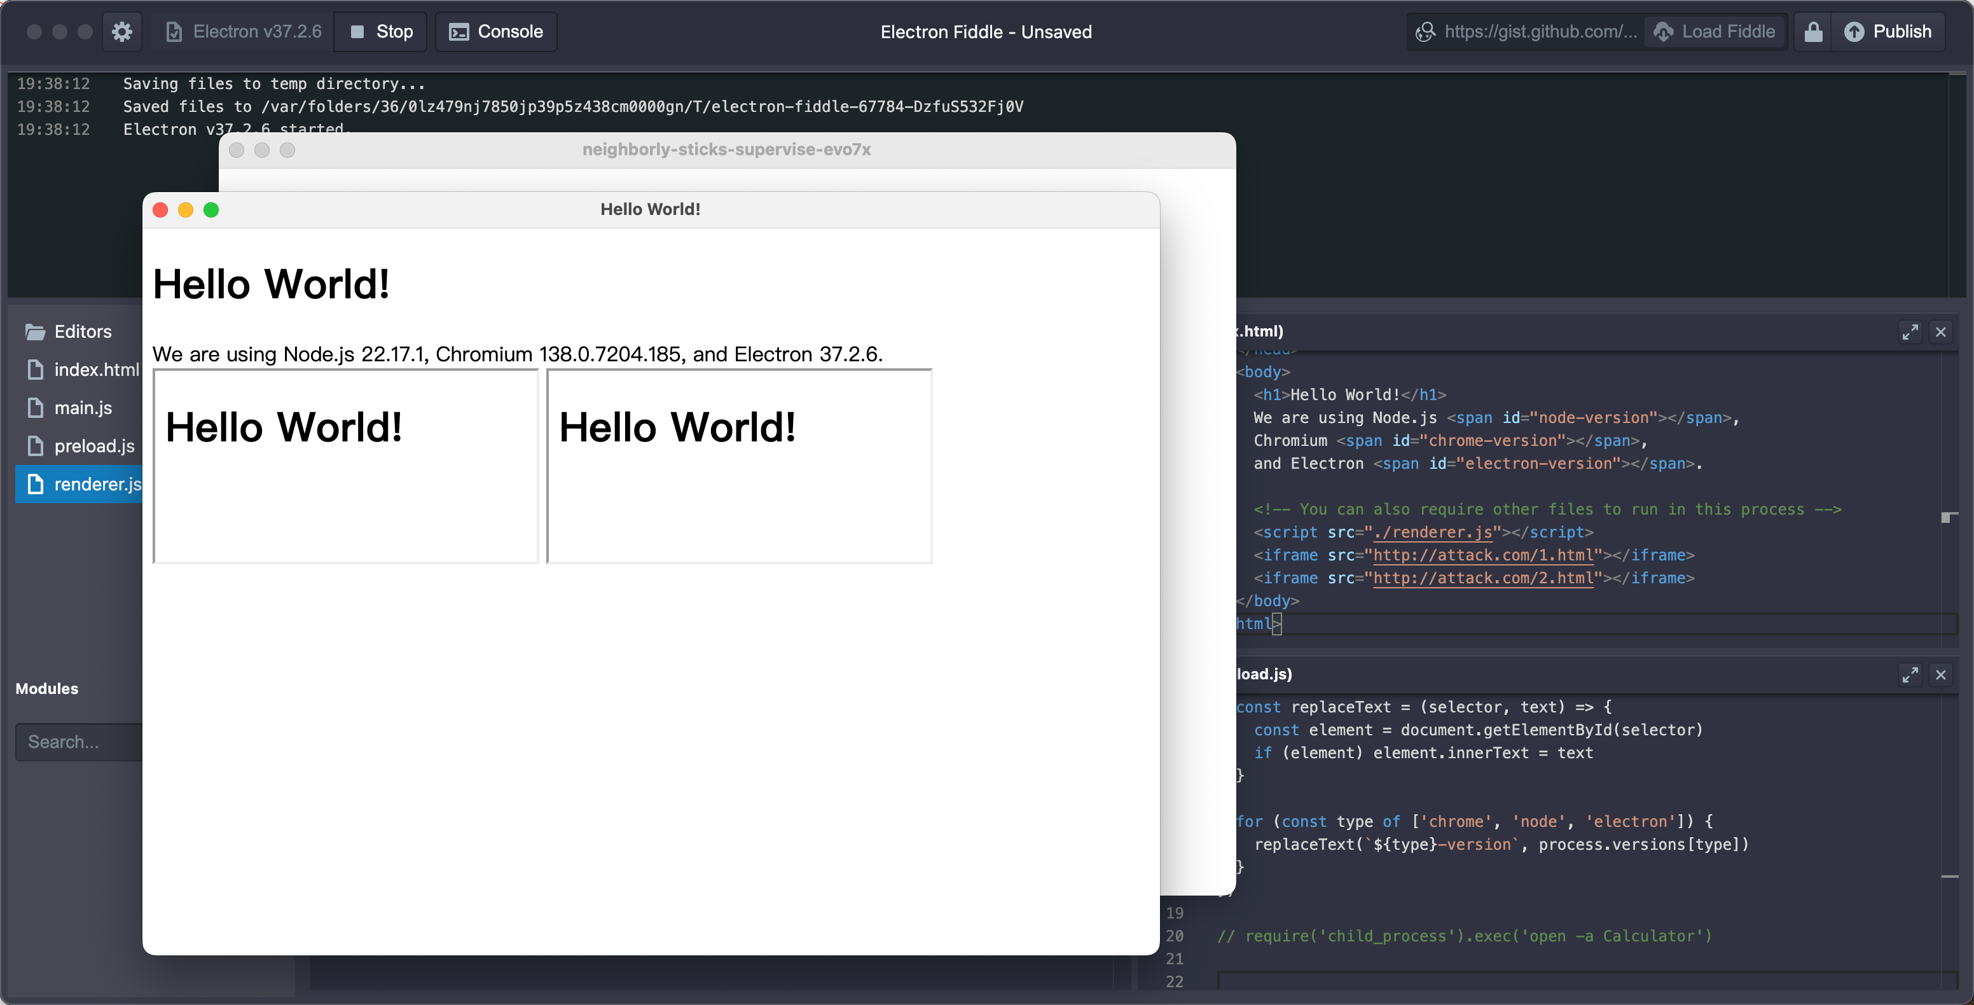This screenshot has height=1005, width=1974.
Task: Select main.js in the Editors list
Action: (79, 408)
